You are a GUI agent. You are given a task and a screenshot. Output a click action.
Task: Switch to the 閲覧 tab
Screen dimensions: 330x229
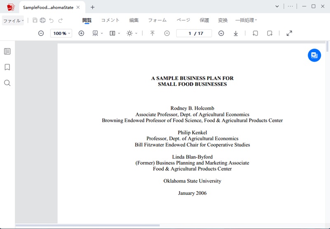87,20
